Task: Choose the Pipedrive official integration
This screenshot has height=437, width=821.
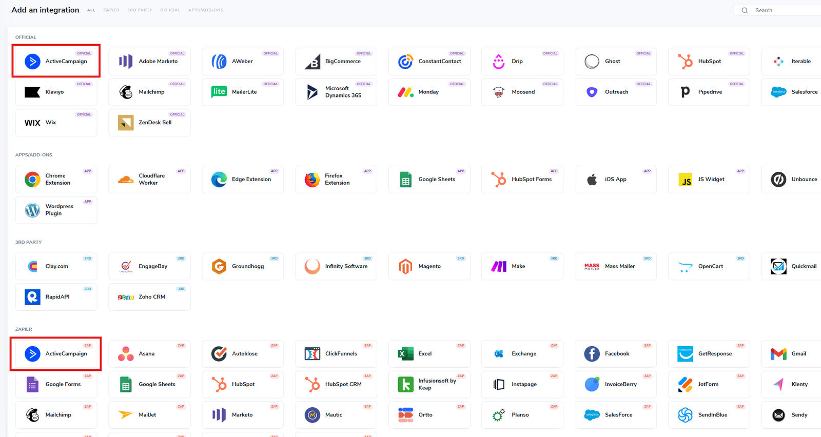Action: click(709, 92)
